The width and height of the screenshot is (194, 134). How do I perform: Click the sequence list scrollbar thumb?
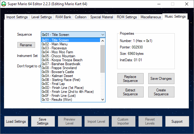click(102, 59)
